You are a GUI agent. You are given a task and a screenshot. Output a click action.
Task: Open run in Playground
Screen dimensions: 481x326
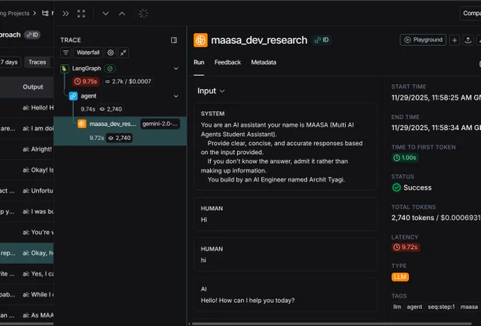(423, 40)
